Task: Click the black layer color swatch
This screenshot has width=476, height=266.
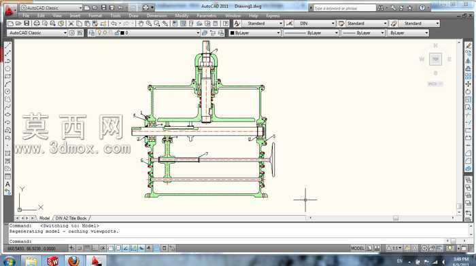Action: click(122, 33)
